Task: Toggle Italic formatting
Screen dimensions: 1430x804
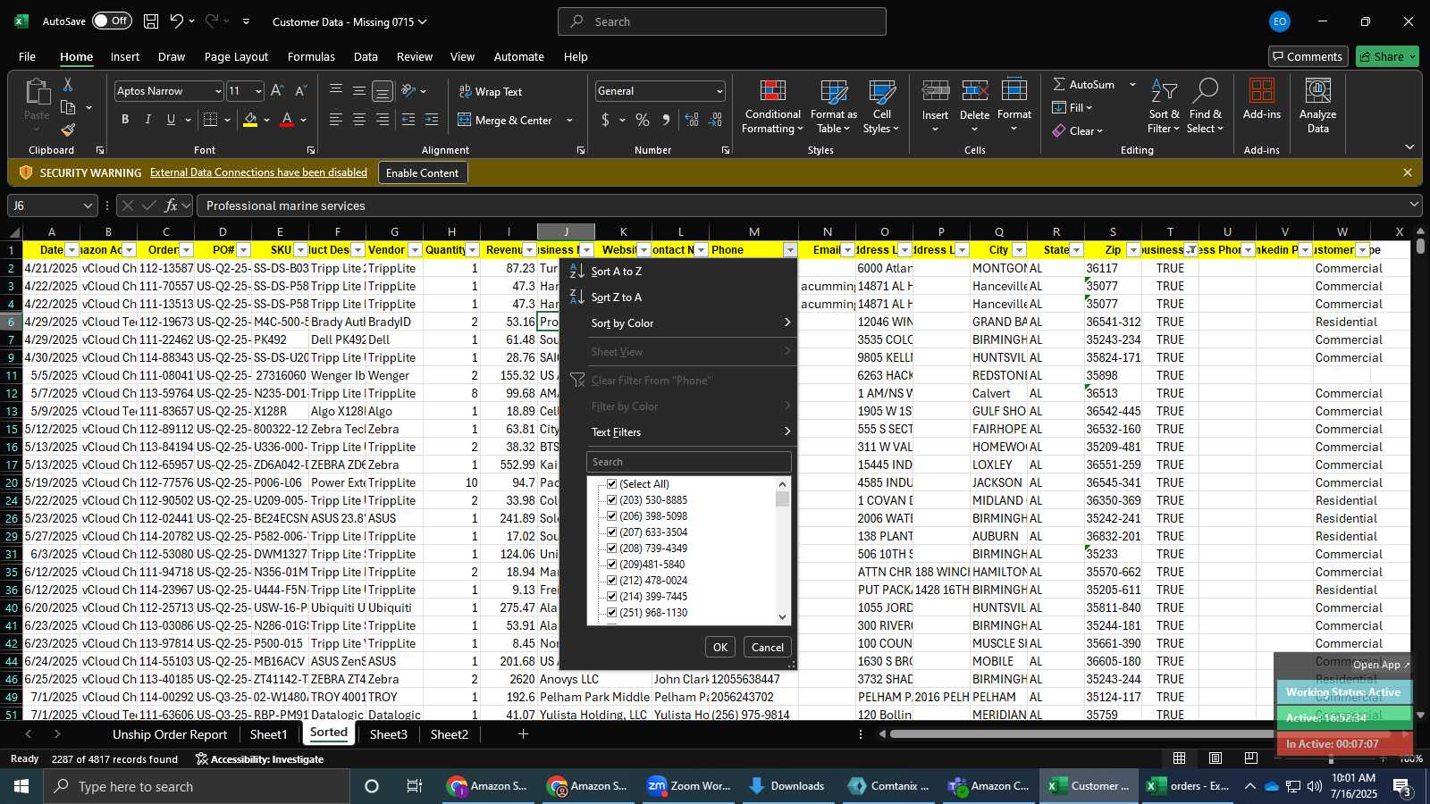Action: [147, 120]
